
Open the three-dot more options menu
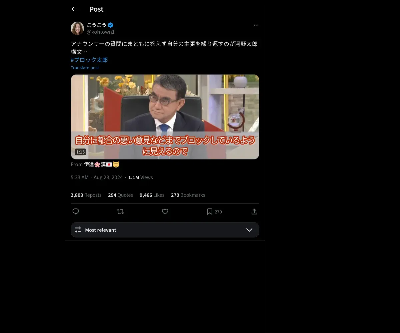(x=256, y=25)
